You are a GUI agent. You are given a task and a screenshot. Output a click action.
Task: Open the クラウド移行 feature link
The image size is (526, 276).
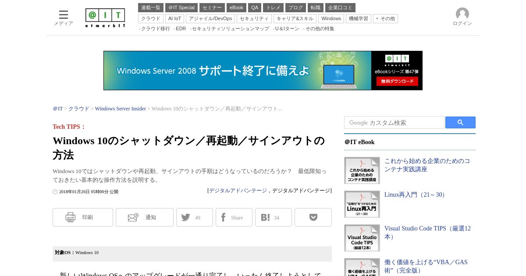pos(155,28)
